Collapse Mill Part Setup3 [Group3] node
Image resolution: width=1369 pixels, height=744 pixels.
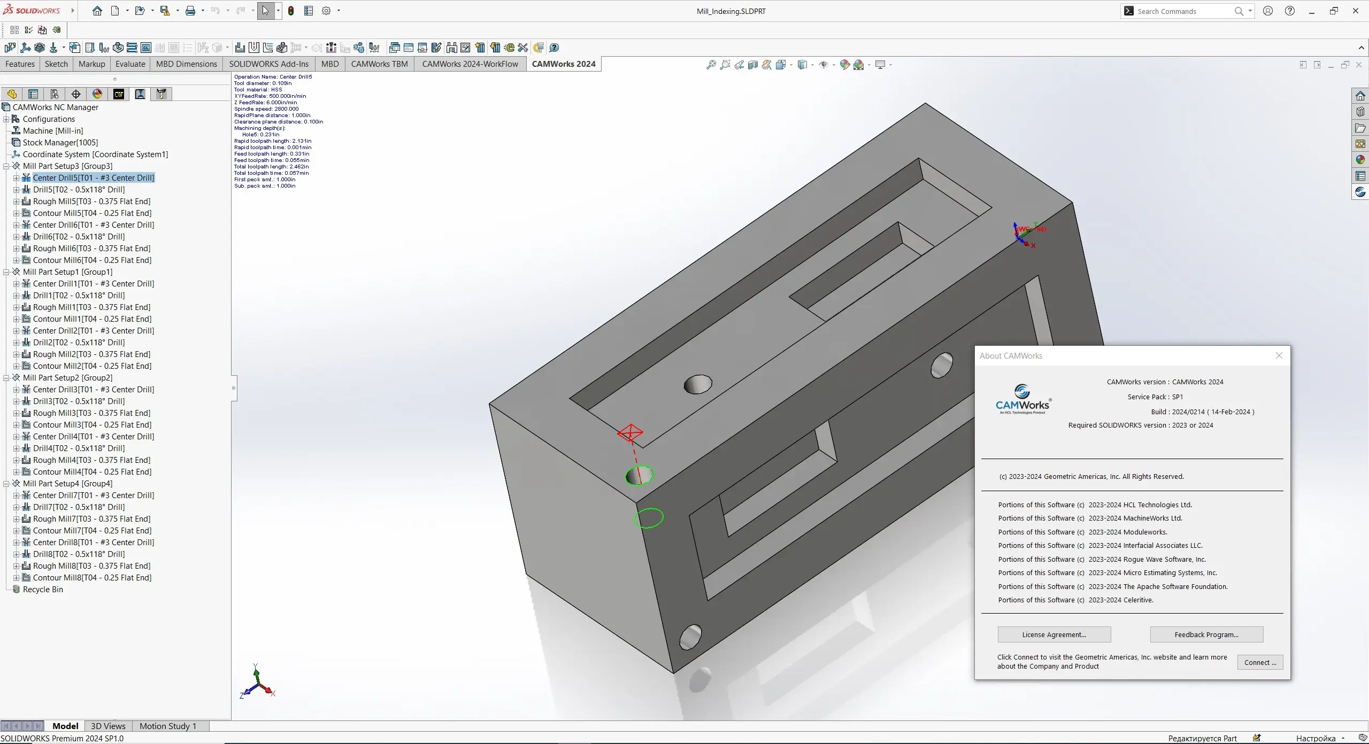[6, 166]
